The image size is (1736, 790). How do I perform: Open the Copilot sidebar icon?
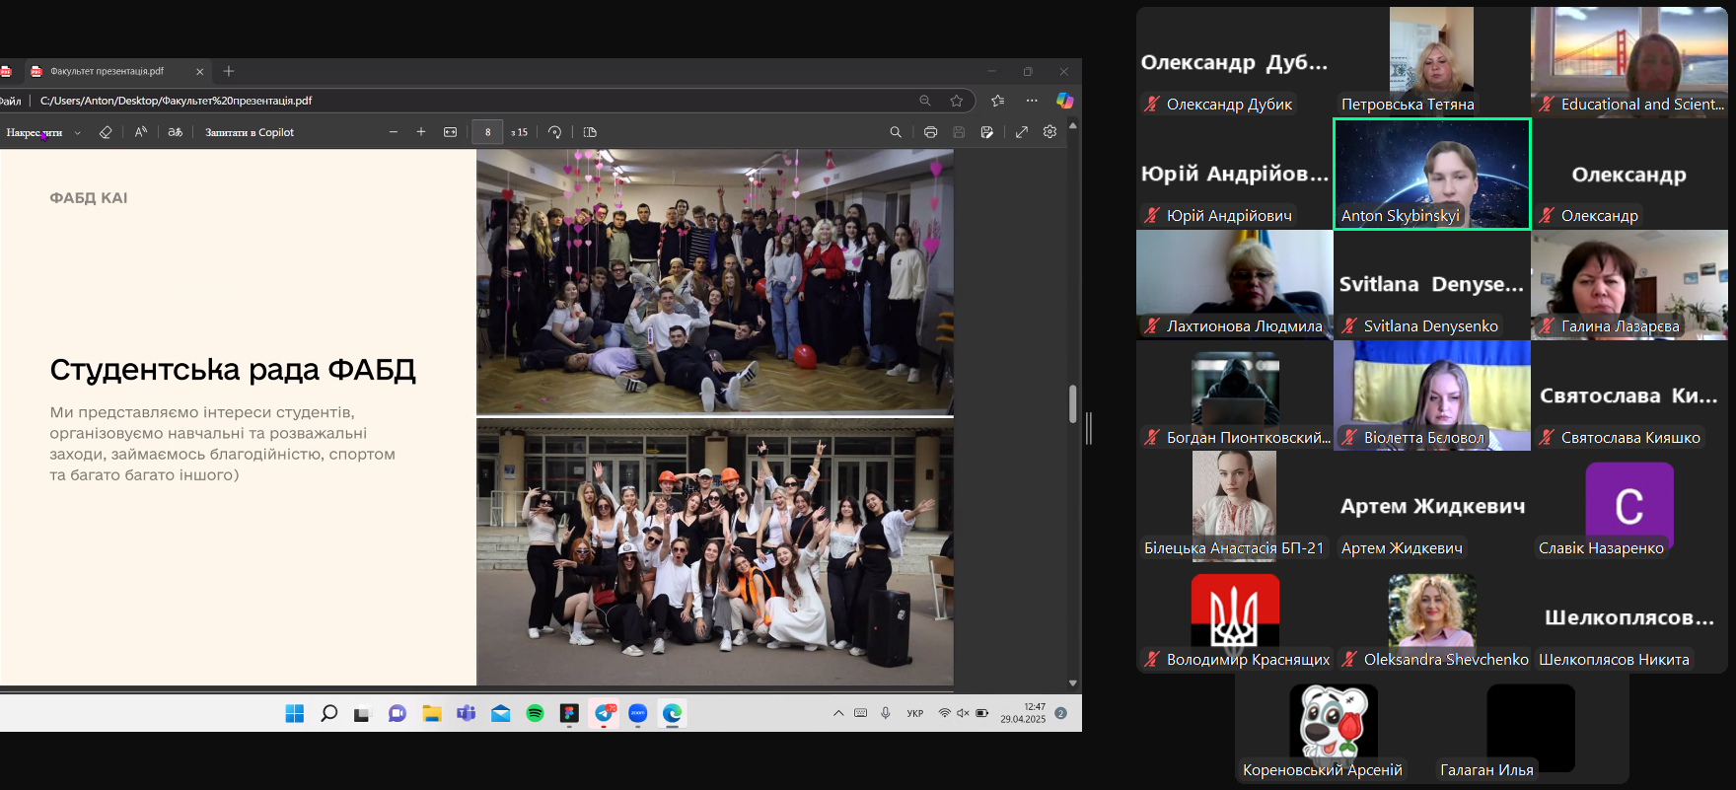coord(1064,101)
